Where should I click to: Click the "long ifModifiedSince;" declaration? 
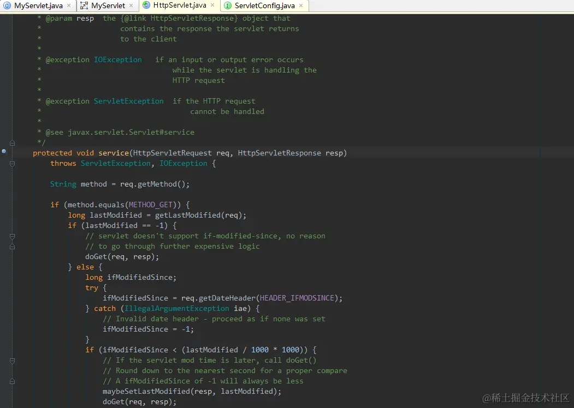pyautogui.click(x=131, y=277)
